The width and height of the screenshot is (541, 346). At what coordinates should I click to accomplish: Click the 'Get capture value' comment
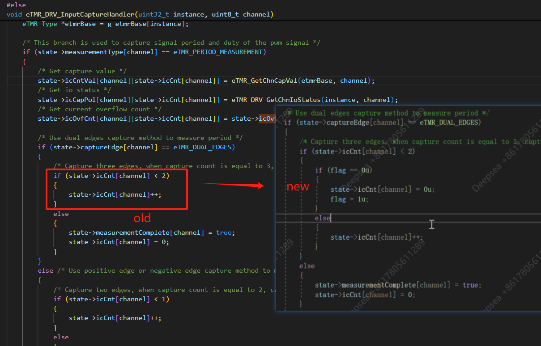[x=82, y=71]
